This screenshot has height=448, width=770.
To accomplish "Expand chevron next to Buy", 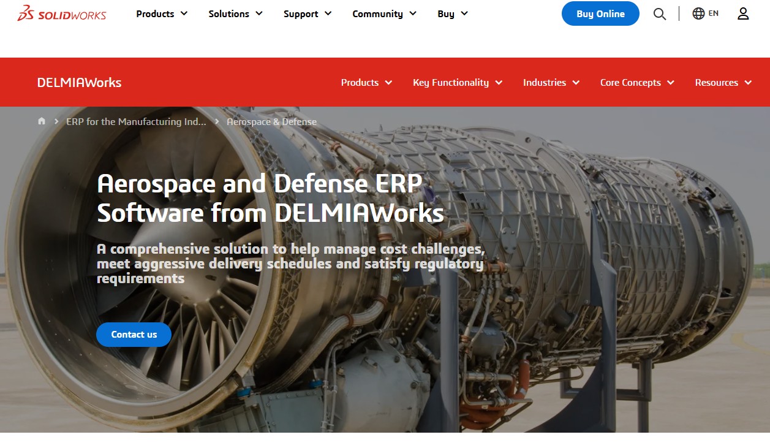I will (464, 13).
